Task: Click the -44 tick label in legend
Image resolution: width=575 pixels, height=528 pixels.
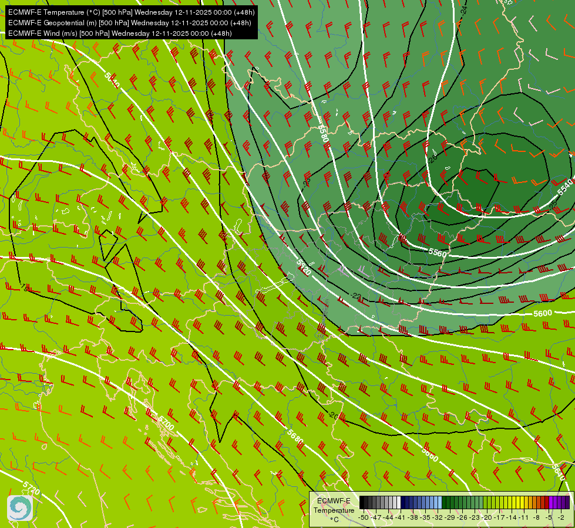Action: [389, 517]
